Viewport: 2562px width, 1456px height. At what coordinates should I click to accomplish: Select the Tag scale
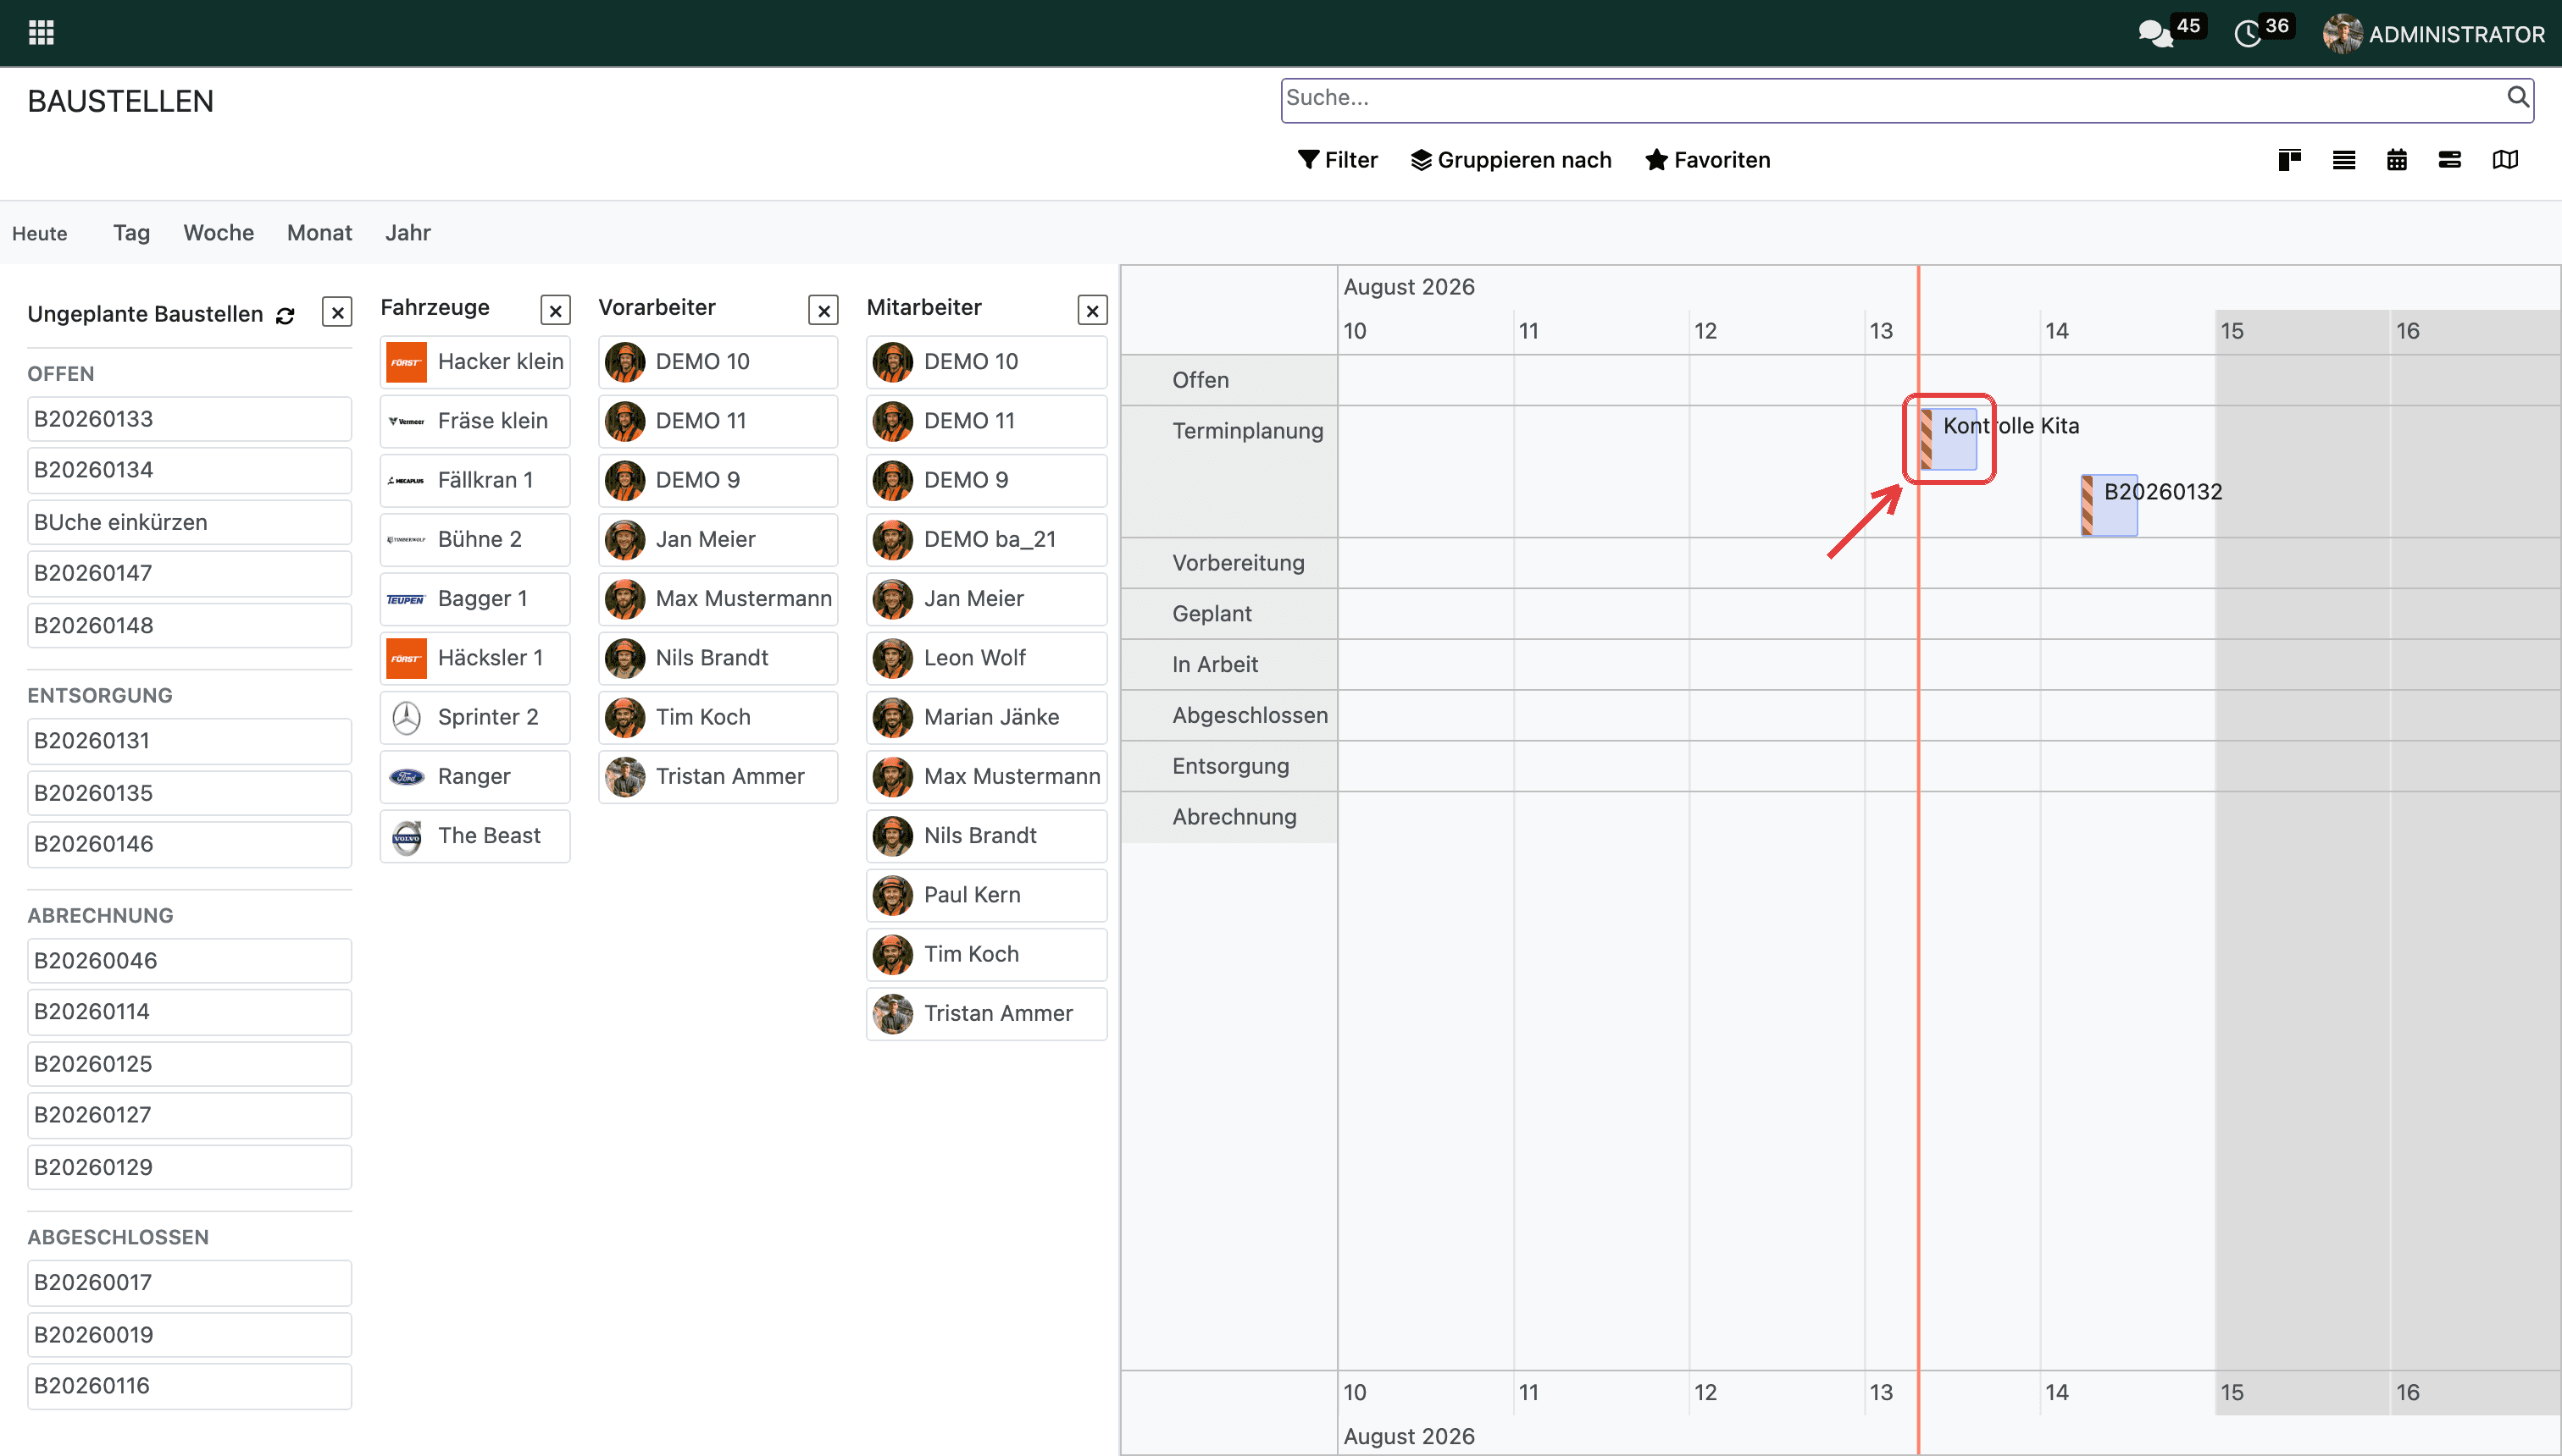(x=131, y=233)
